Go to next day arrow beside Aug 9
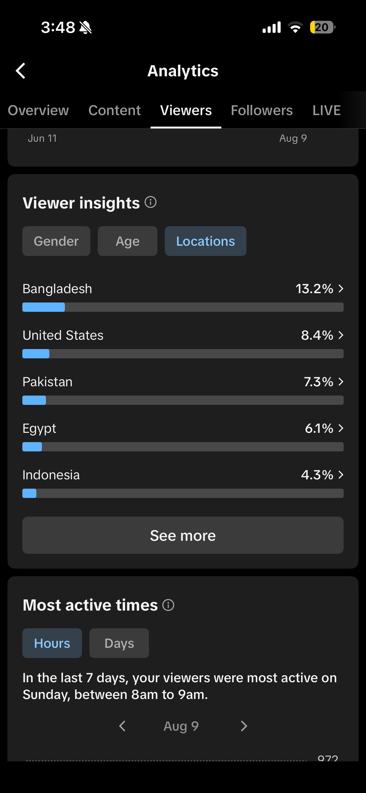366x793 pixels. [x=244, y=726]
